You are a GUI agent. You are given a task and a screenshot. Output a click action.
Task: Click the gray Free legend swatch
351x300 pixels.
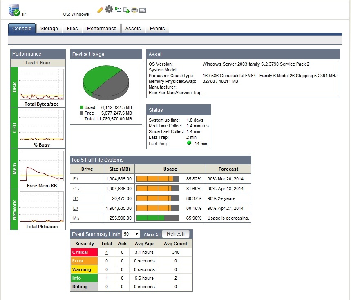click(x=82, y=113)
